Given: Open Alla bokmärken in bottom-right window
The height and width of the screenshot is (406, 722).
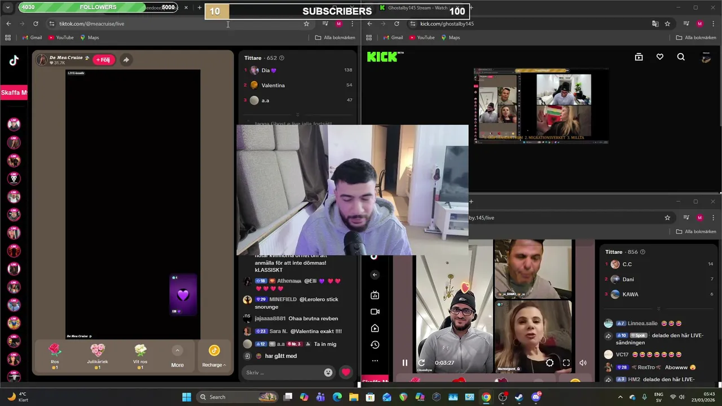Looking at the screenshot, I should coord(696,231).
